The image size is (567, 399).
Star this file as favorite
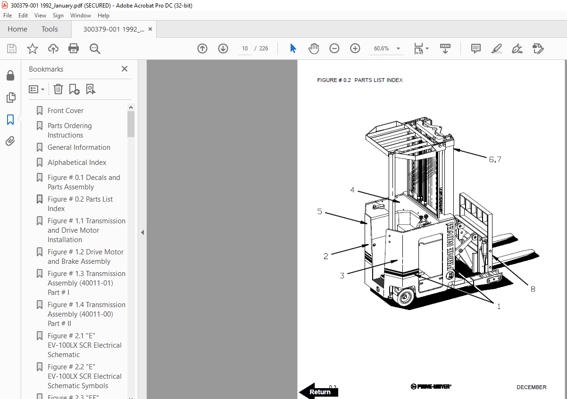coord(33,49)
